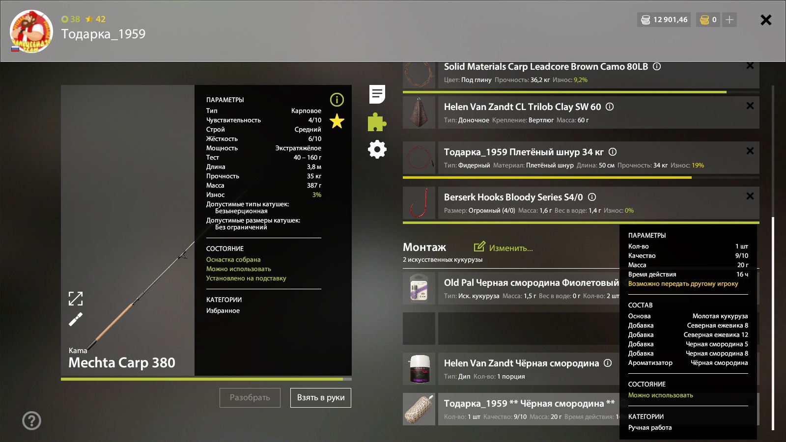Select the Helen Van Zandt dip jar thumbnail
This screenshot has height=442, width=786.
tap(419, 369)
